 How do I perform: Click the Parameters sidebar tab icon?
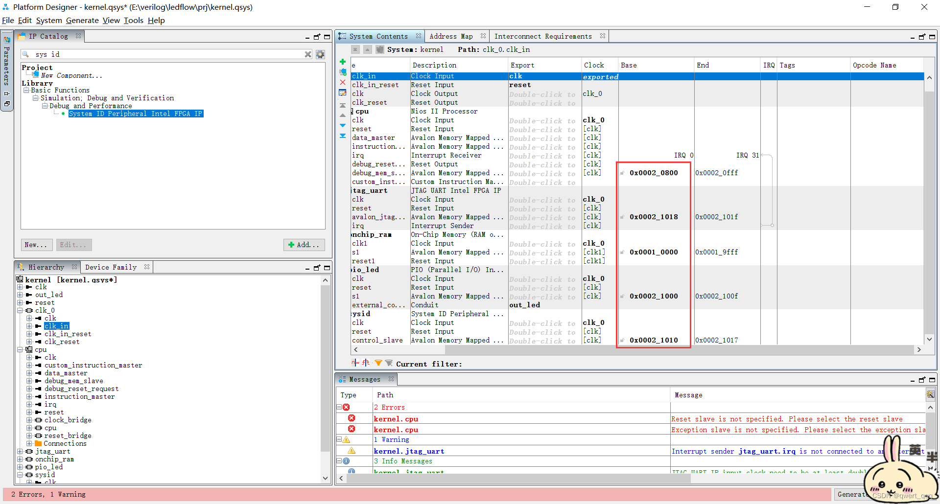(7, 40)
